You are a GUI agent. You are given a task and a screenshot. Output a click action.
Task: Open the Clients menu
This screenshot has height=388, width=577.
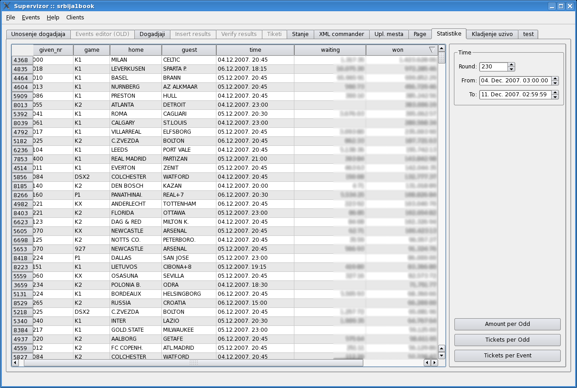pos(75,18)
